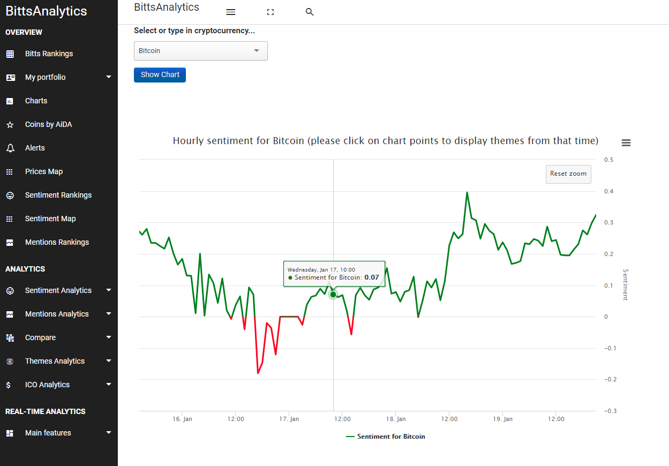Viewport: 669px width, 466px height.
Task: Expand the Mentions Analytics submenu arrow
Action: 109,314
